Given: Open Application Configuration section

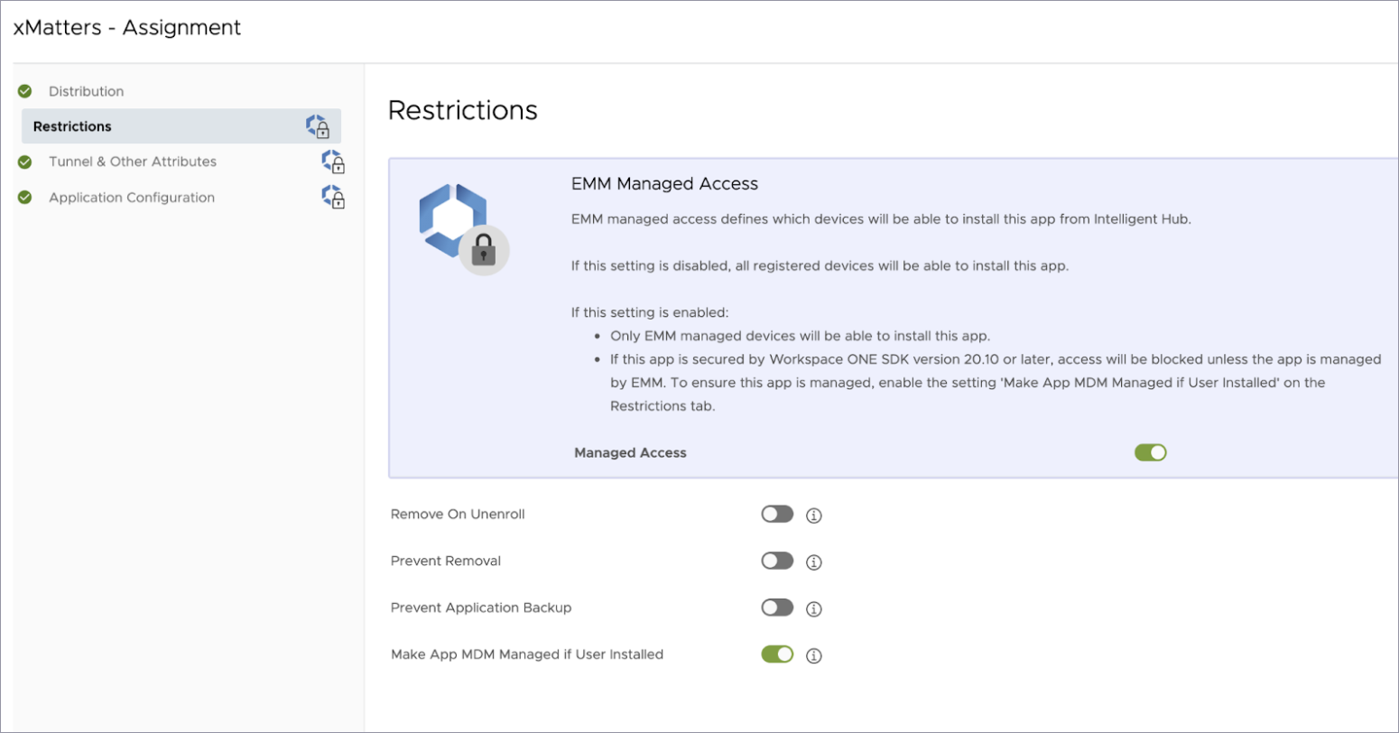Looking at the screenshot, I should [x=132, y=198].
